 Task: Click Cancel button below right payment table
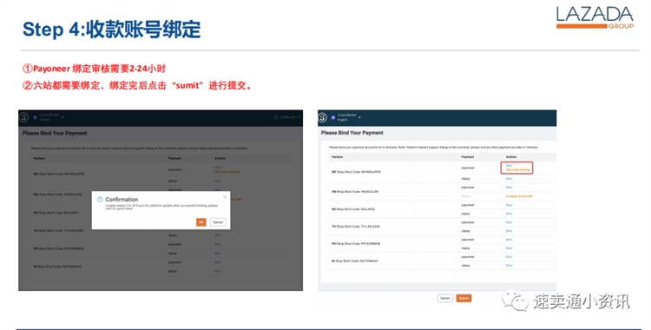tap(445, 298)
